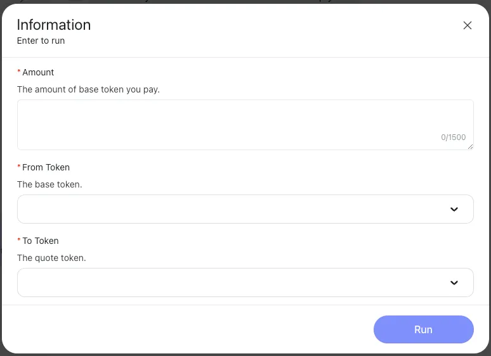This screenshot has width=491, height=356.
Task: Click 'The base token.' helper text
Action: (49, 184)
